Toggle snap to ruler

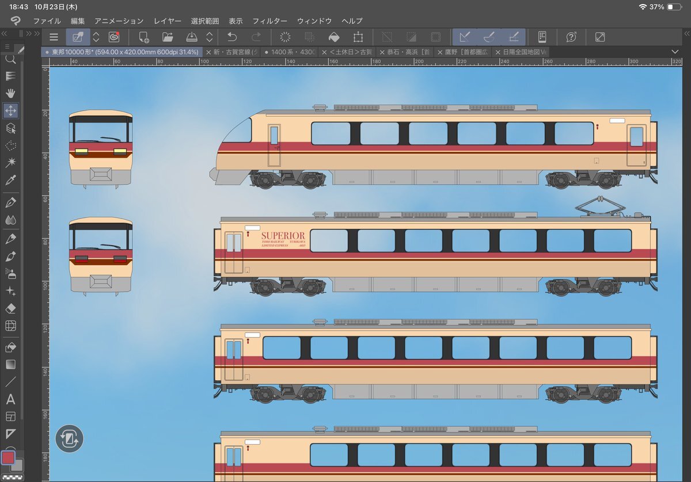click(x=465, y=37)
